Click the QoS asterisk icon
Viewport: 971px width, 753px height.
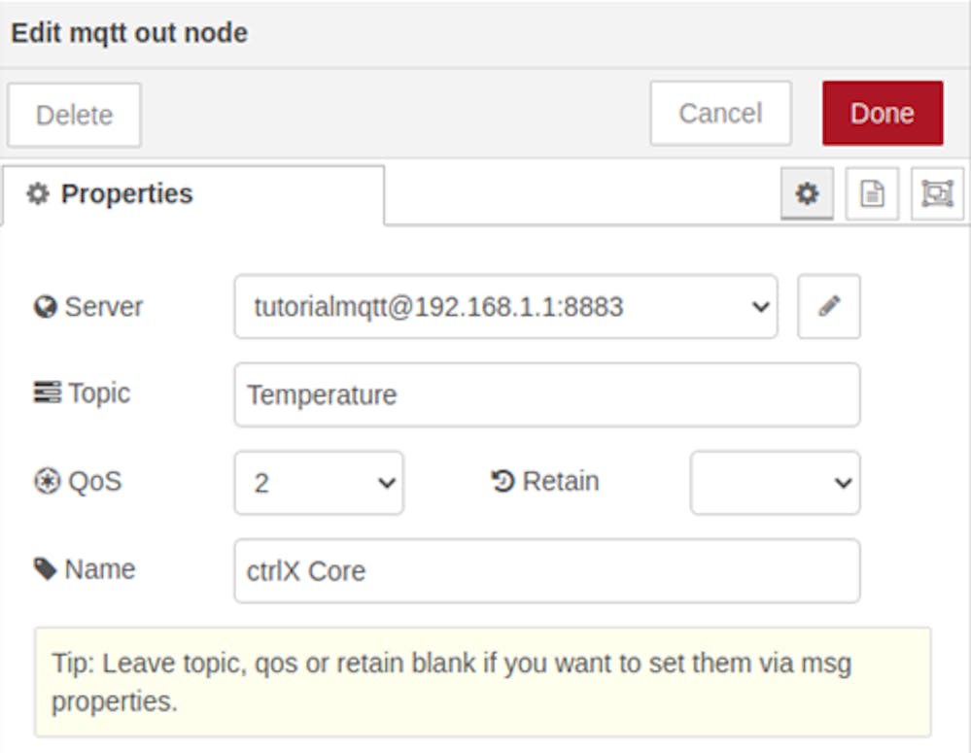point(47,481)
